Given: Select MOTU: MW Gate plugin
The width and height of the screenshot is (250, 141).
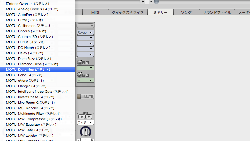Looking at the screenshot, I should pos(38,130).
